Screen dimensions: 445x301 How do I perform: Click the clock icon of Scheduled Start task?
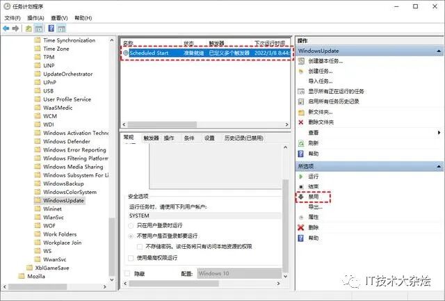[126, 53]
